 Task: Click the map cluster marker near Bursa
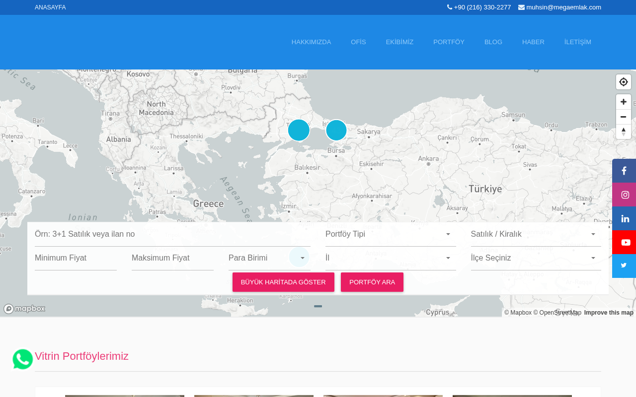coord(336,130)
